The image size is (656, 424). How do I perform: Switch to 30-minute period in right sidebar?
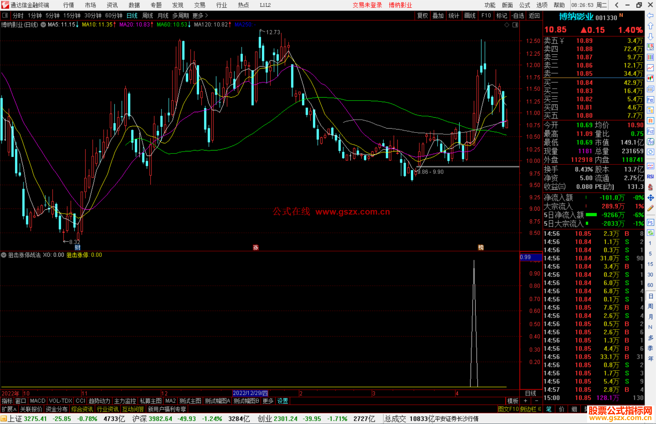pos(650,274)
